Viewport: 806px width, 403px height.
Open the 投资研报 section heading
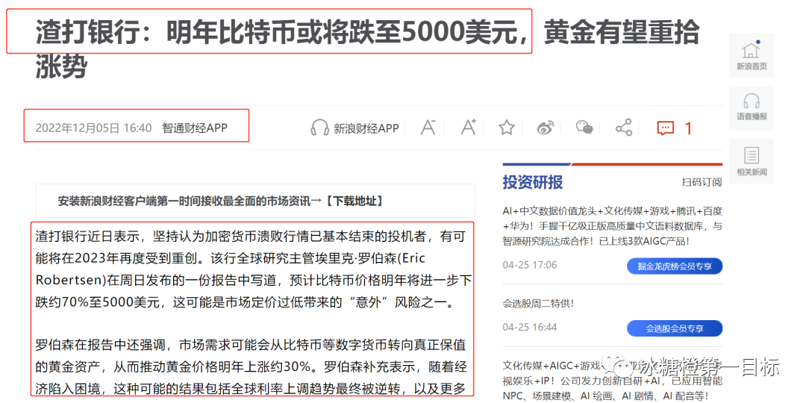pyautogui.click(x=533, y=182)
